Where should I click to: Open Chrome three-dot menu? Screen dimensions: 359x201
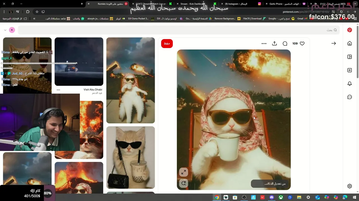4,12
